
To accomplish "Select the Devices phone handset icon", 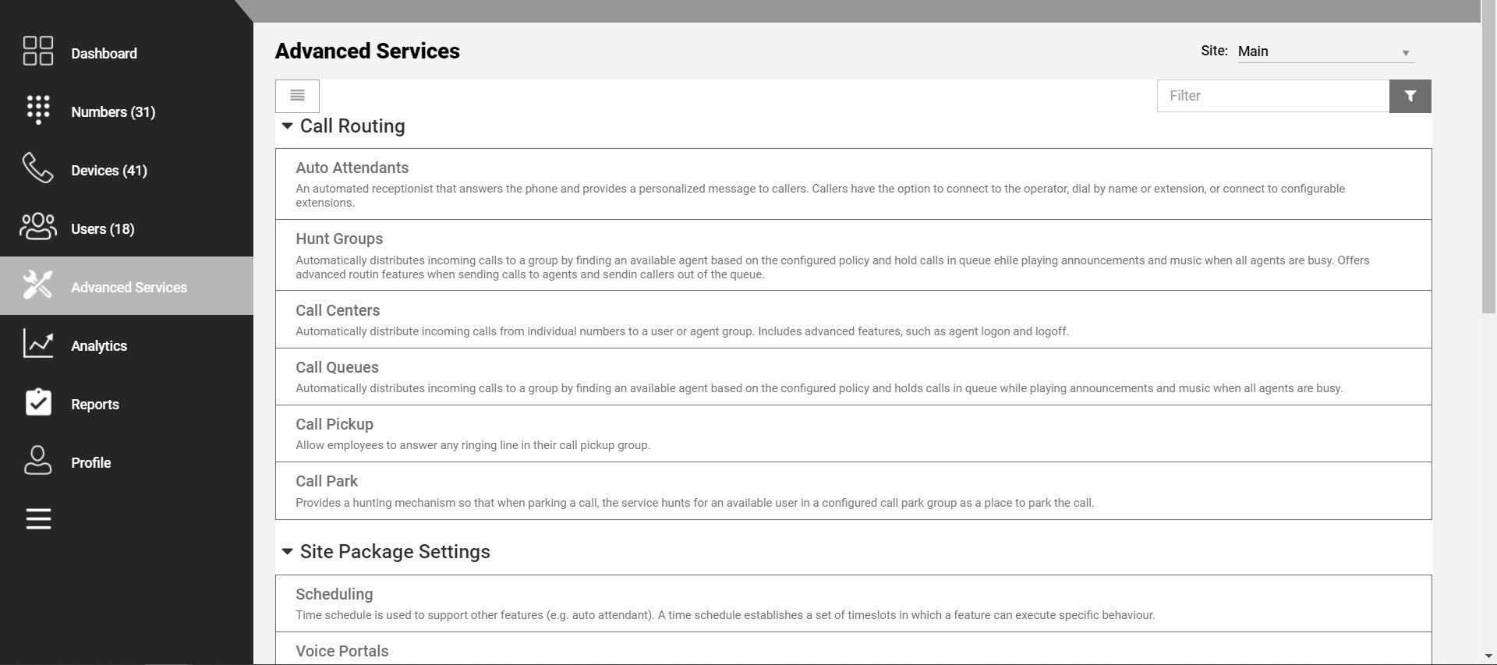I will pos(37,168).
